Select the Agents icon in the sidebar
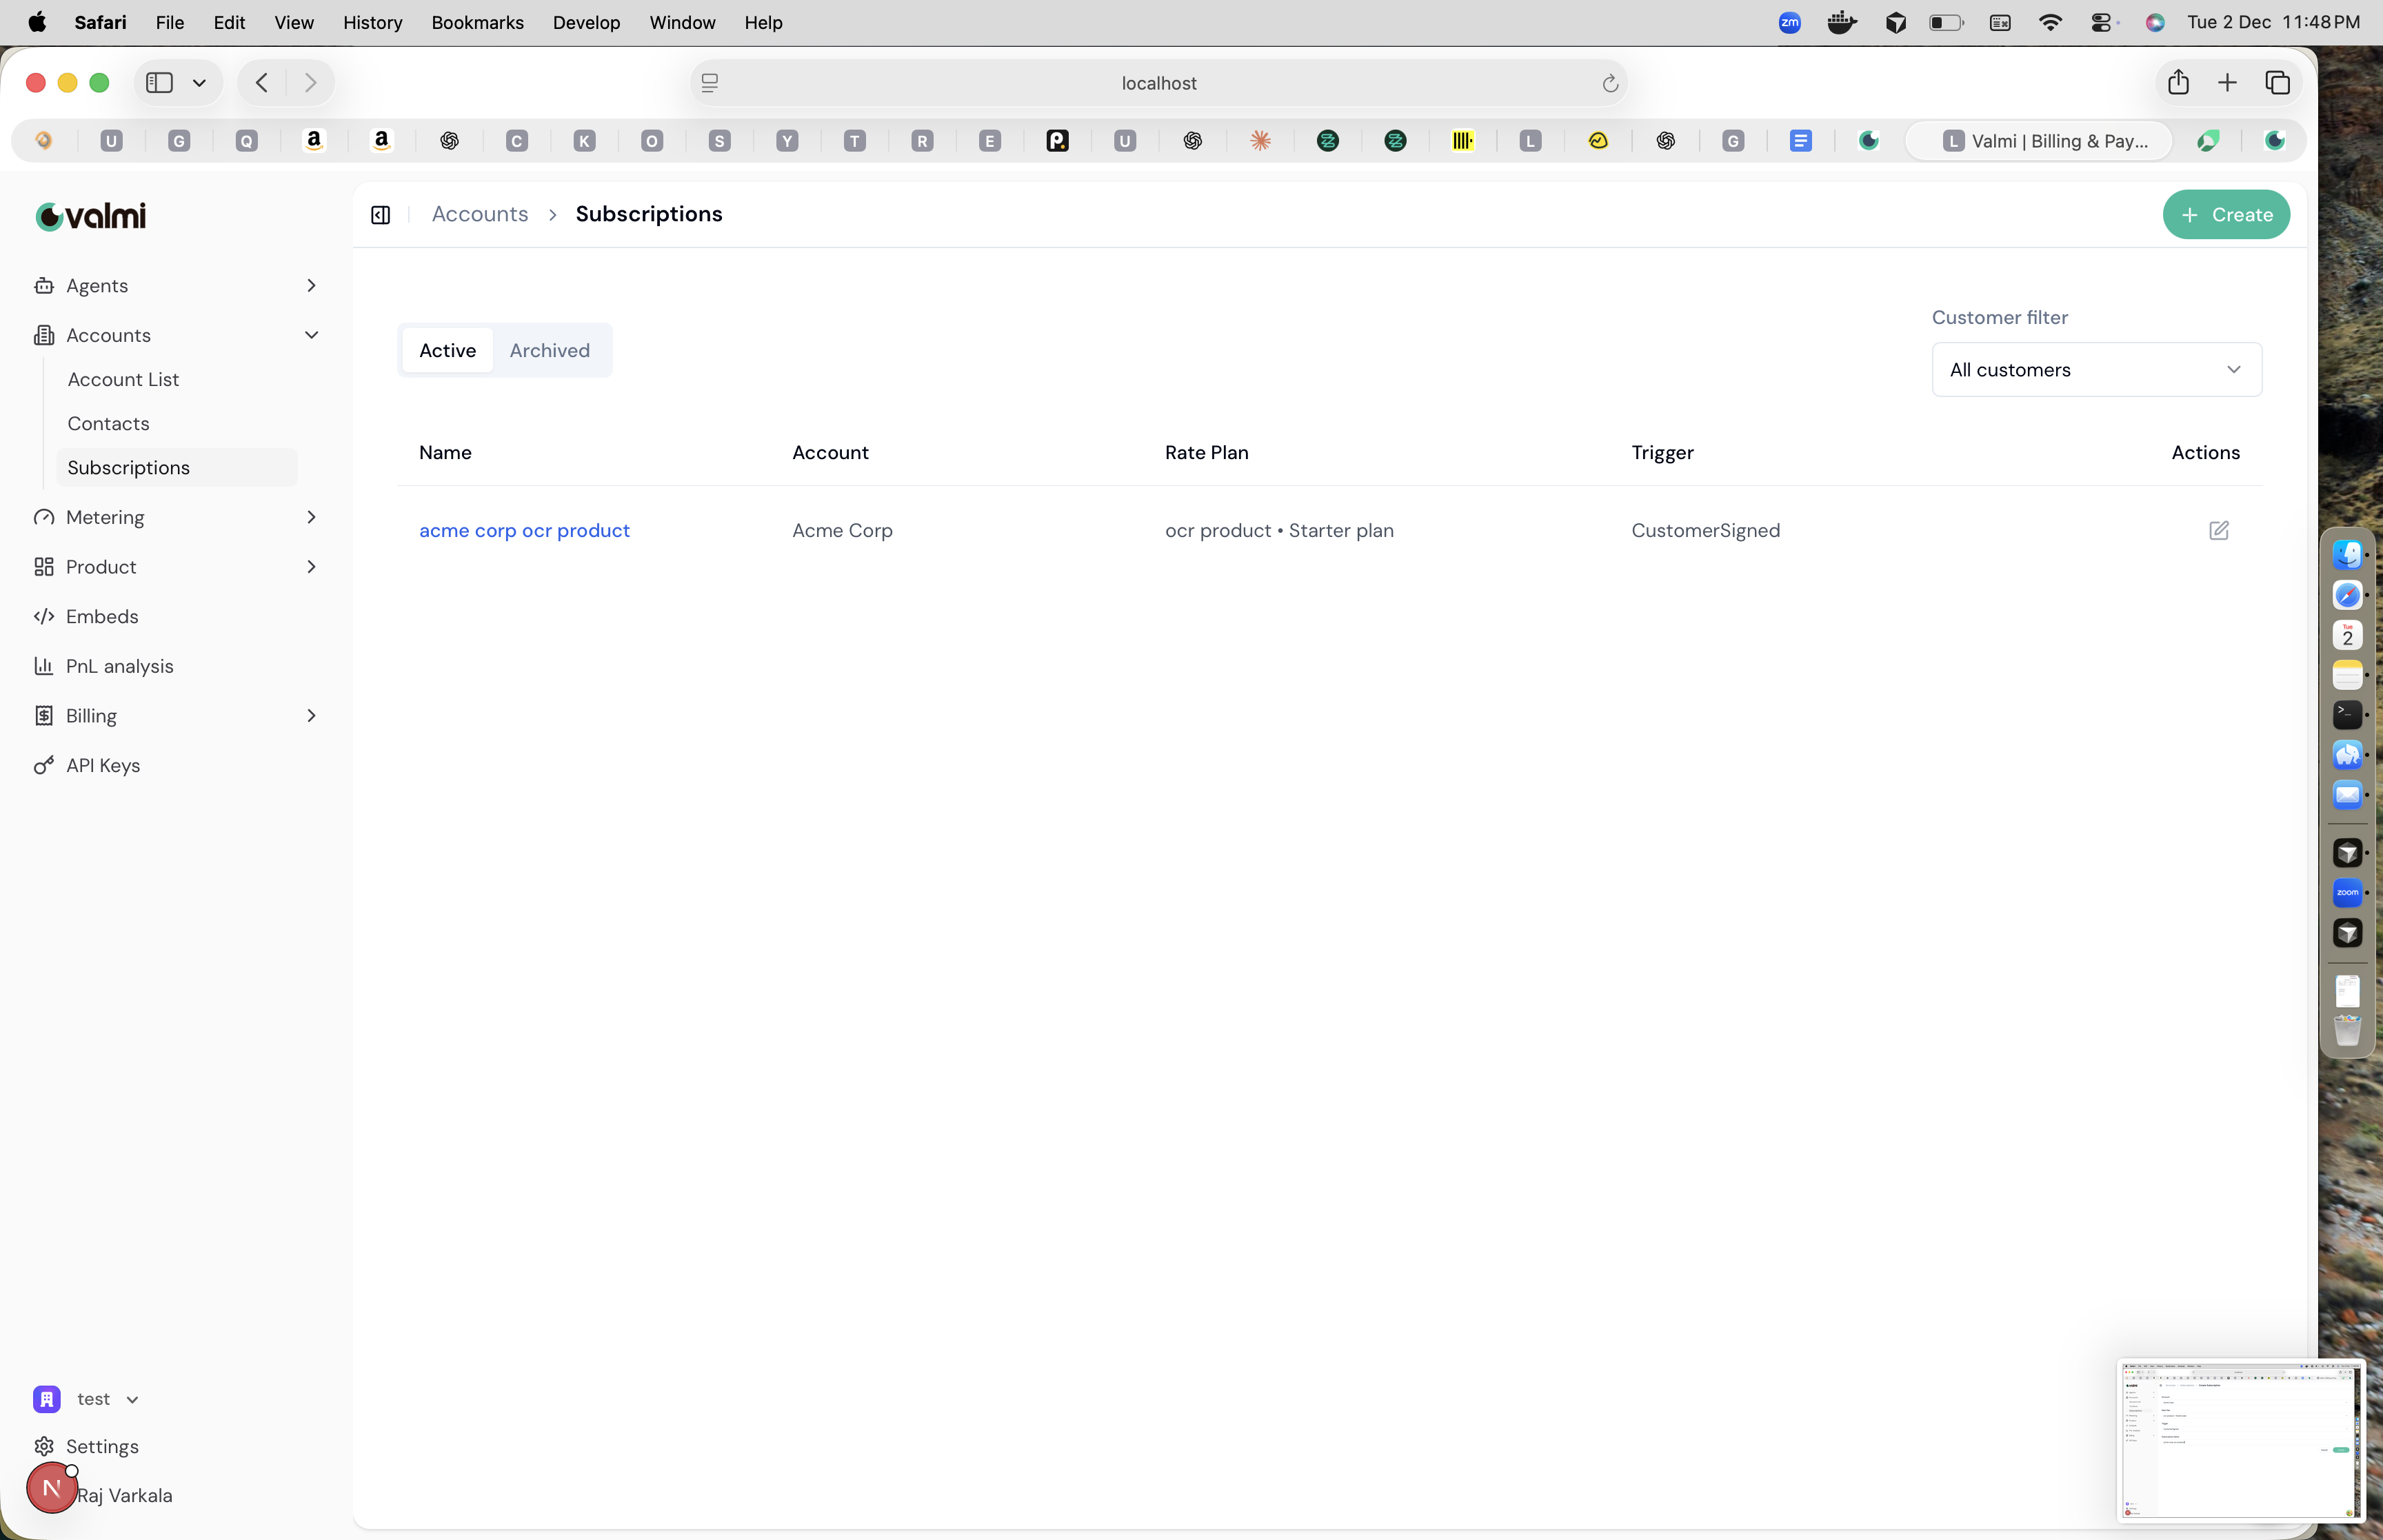 tap(45, 286)
